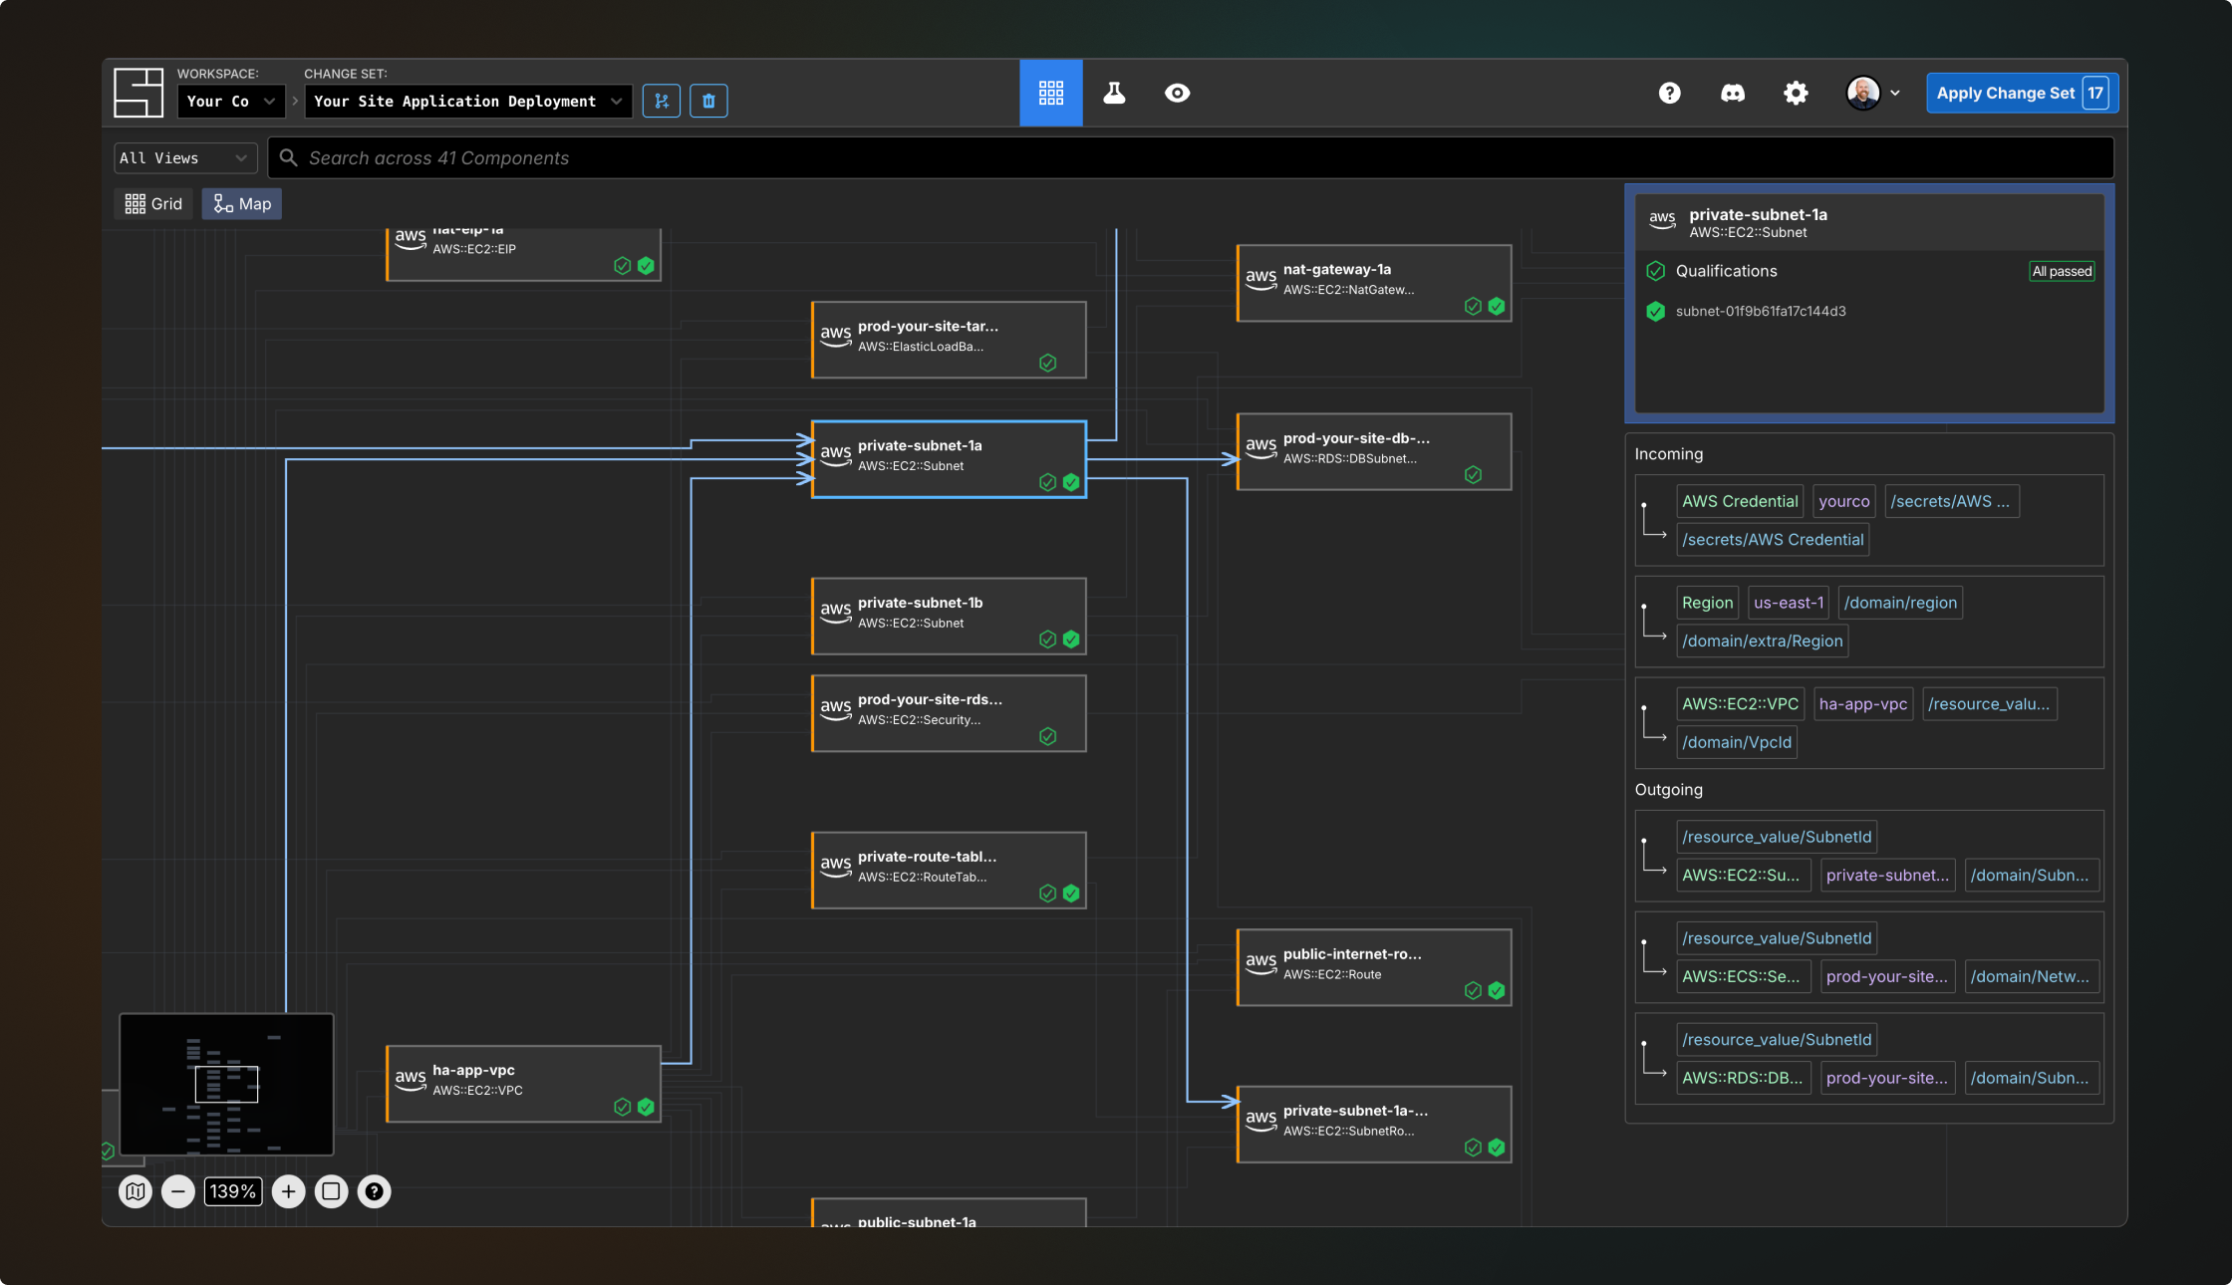Open the lab flask view
Screen dimensions: 2232x1285
1114,93
